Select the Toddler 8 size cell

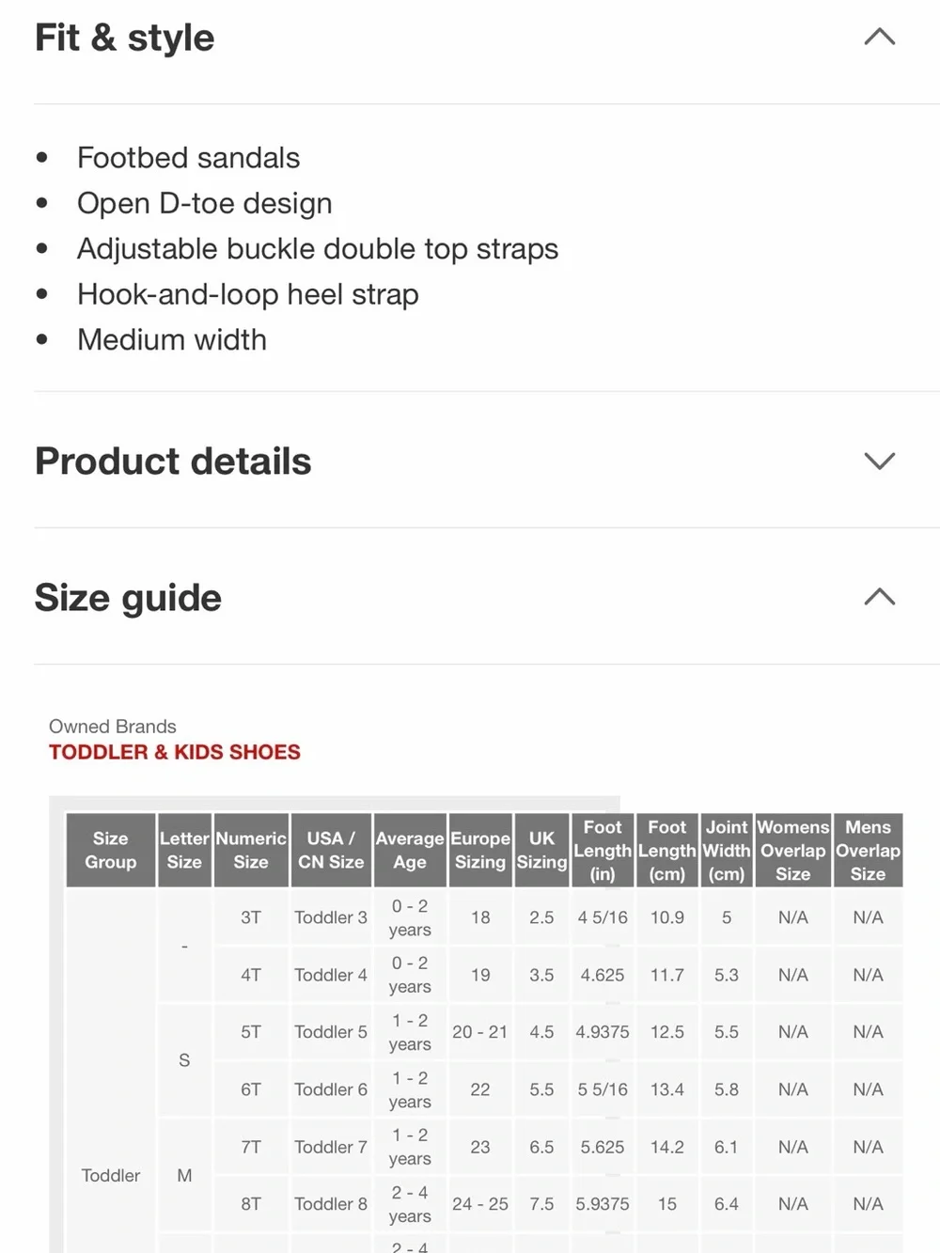(x=331, y=1204)
